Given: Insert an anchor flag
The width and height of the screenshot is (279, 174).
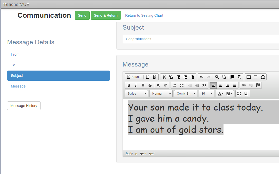Looking at the screenshot, I should coord(258,85).
